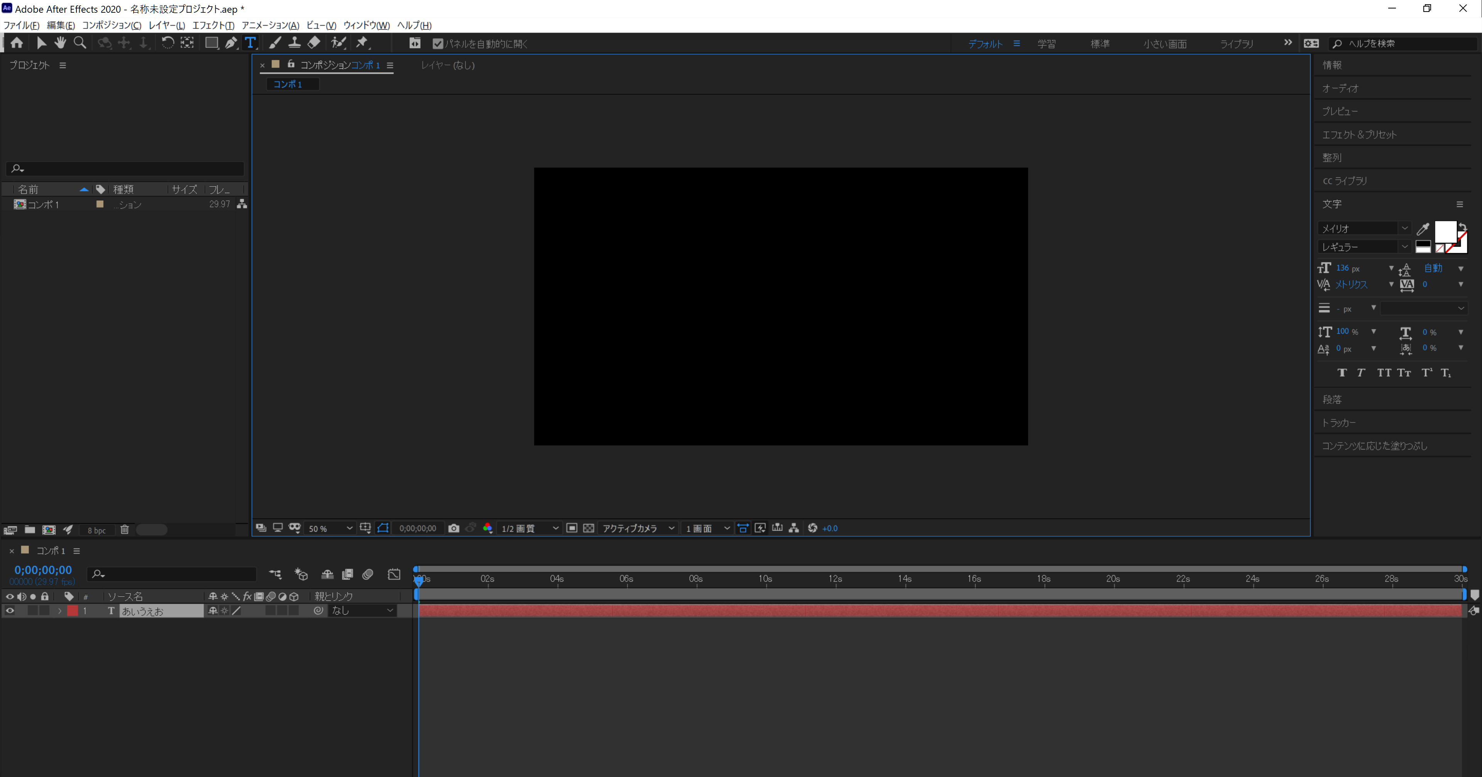
Task: Switch to the 学習 workspace
Action: [1046, 44]
